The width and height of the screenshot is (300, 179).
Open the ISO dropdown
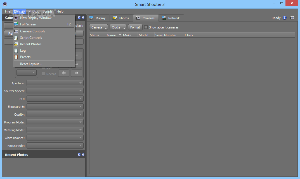point(55,99)
